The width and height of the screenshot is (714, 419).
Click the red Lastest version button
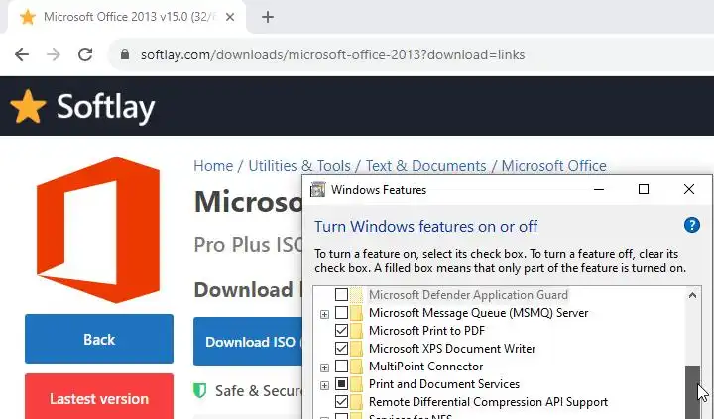[x=99, y=396]
